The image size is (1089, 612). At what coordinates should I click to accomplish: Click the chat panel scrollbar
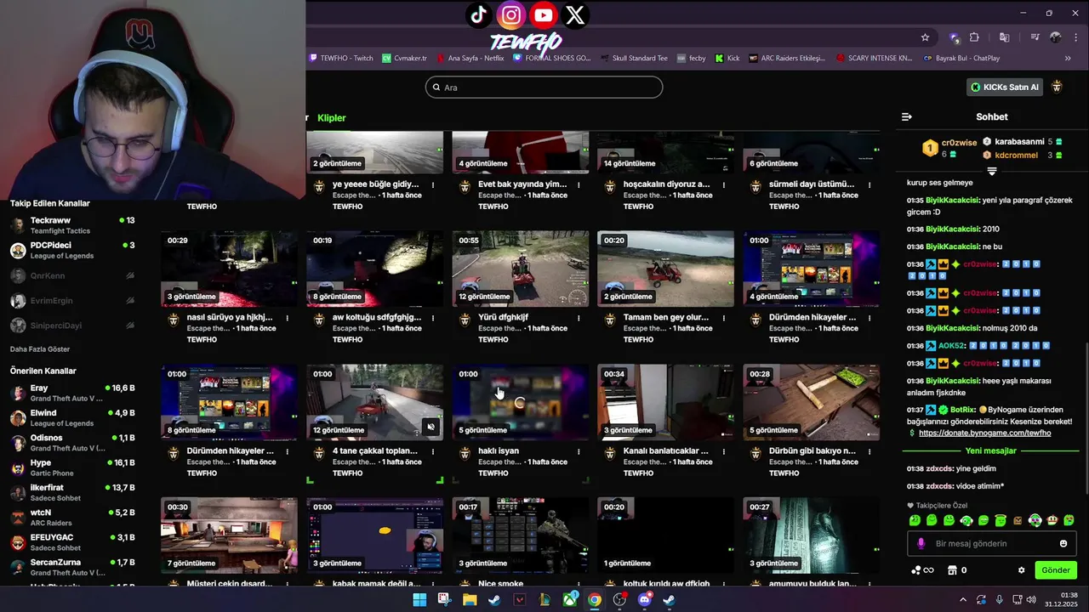click(x=1086, y=416)
